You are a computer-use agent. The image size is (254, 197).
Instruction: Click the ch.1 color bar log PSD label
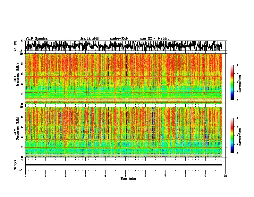click(x=240, y=84)
